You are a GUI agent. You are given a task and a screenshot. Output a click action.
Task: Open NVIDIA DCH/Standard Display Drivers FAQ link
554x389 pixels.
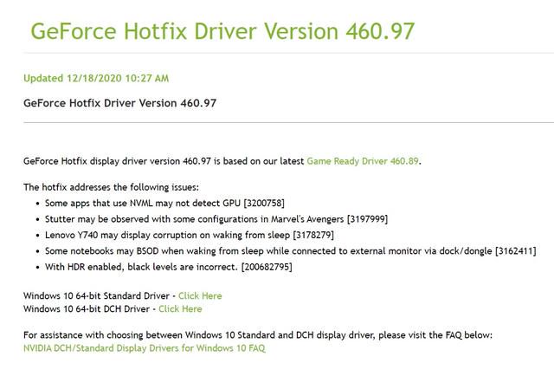tap(145, 348)
